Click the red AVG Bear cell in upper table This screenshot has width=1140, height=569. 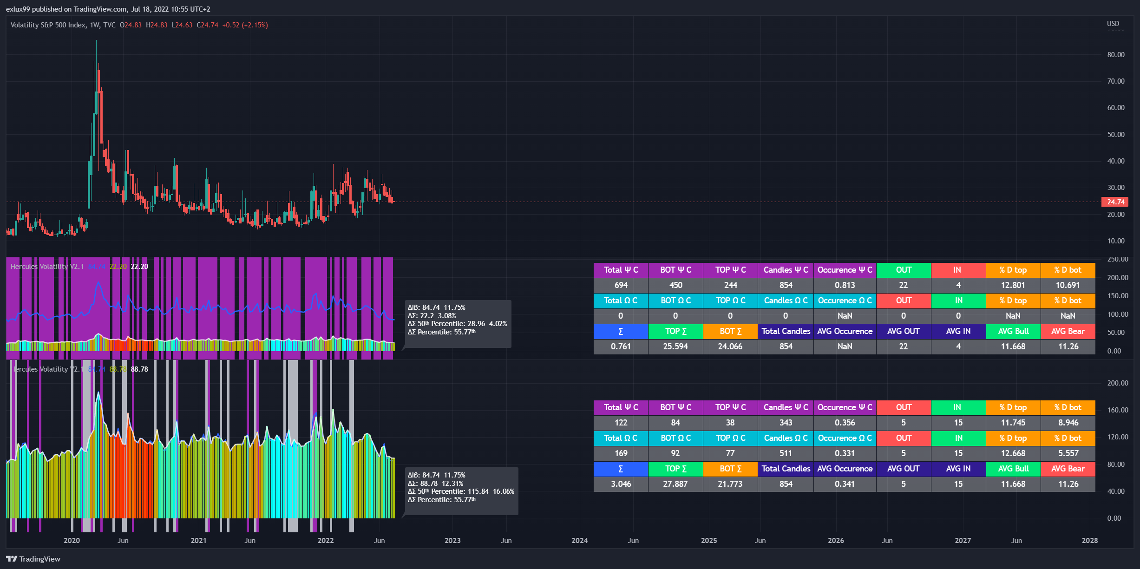pyautogui.click(x=1068, y=331)
